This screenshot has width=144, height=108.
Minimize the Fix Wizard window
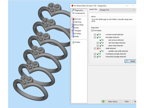pyautogui.click(x=127, y=6)
